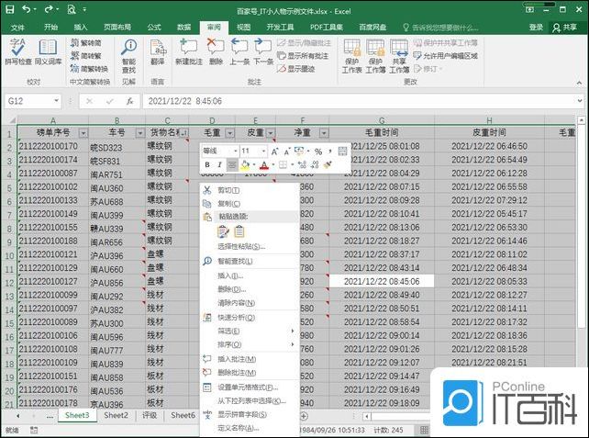Open font name dropdown in mini toolbar
The width and height of the screenshot is (589, 438).
coord(236,152)
